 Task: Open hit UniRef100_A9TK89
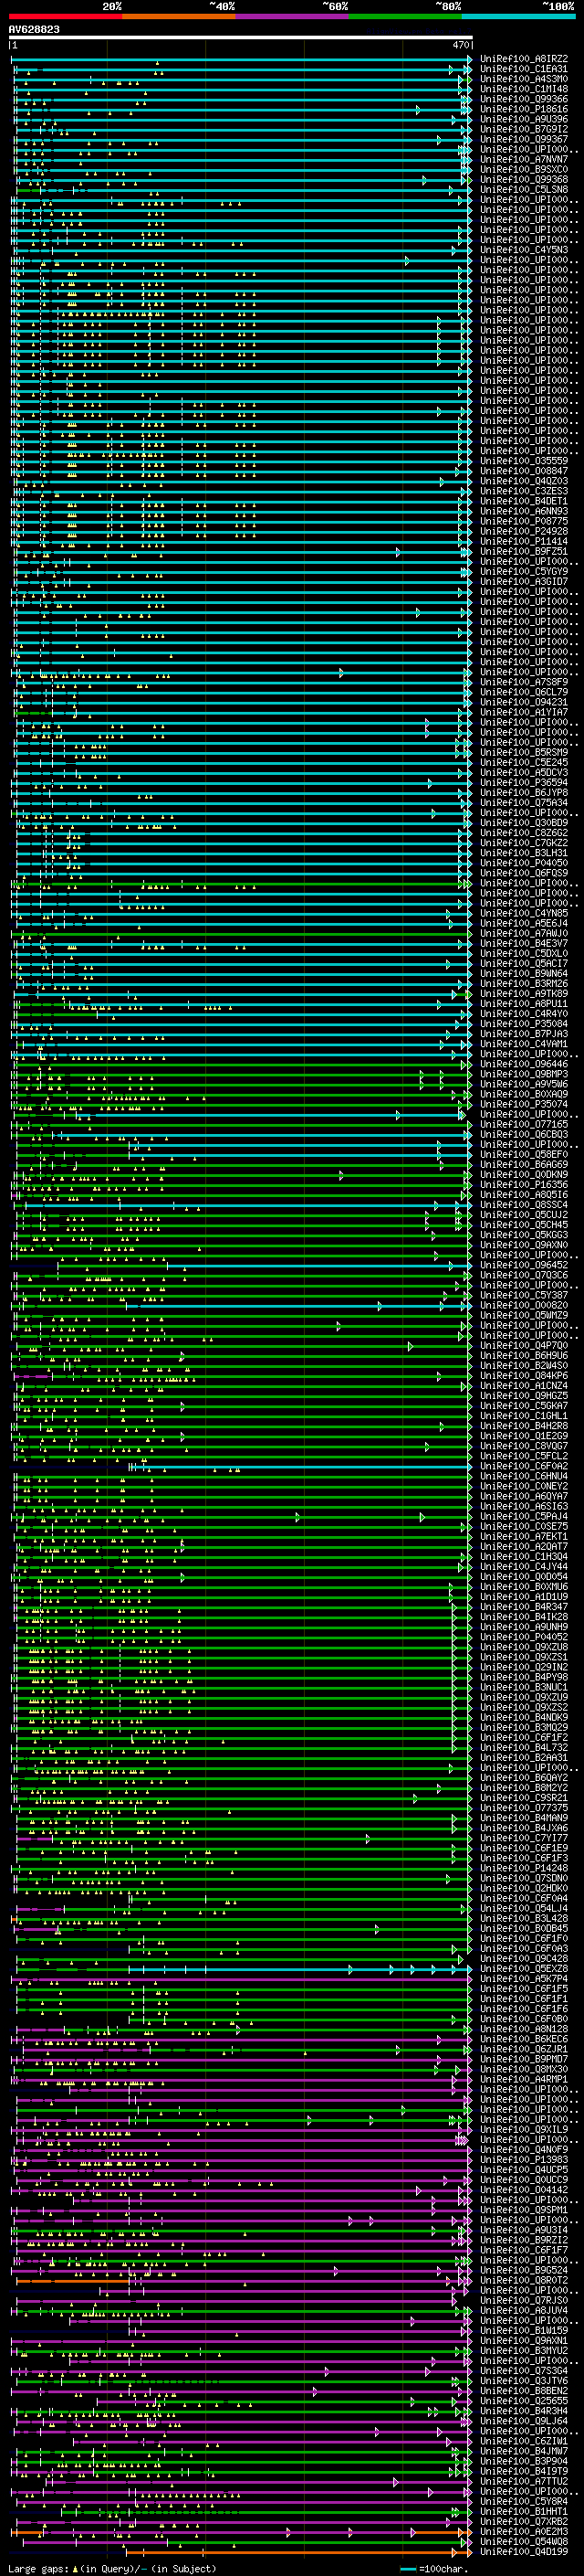524,993
